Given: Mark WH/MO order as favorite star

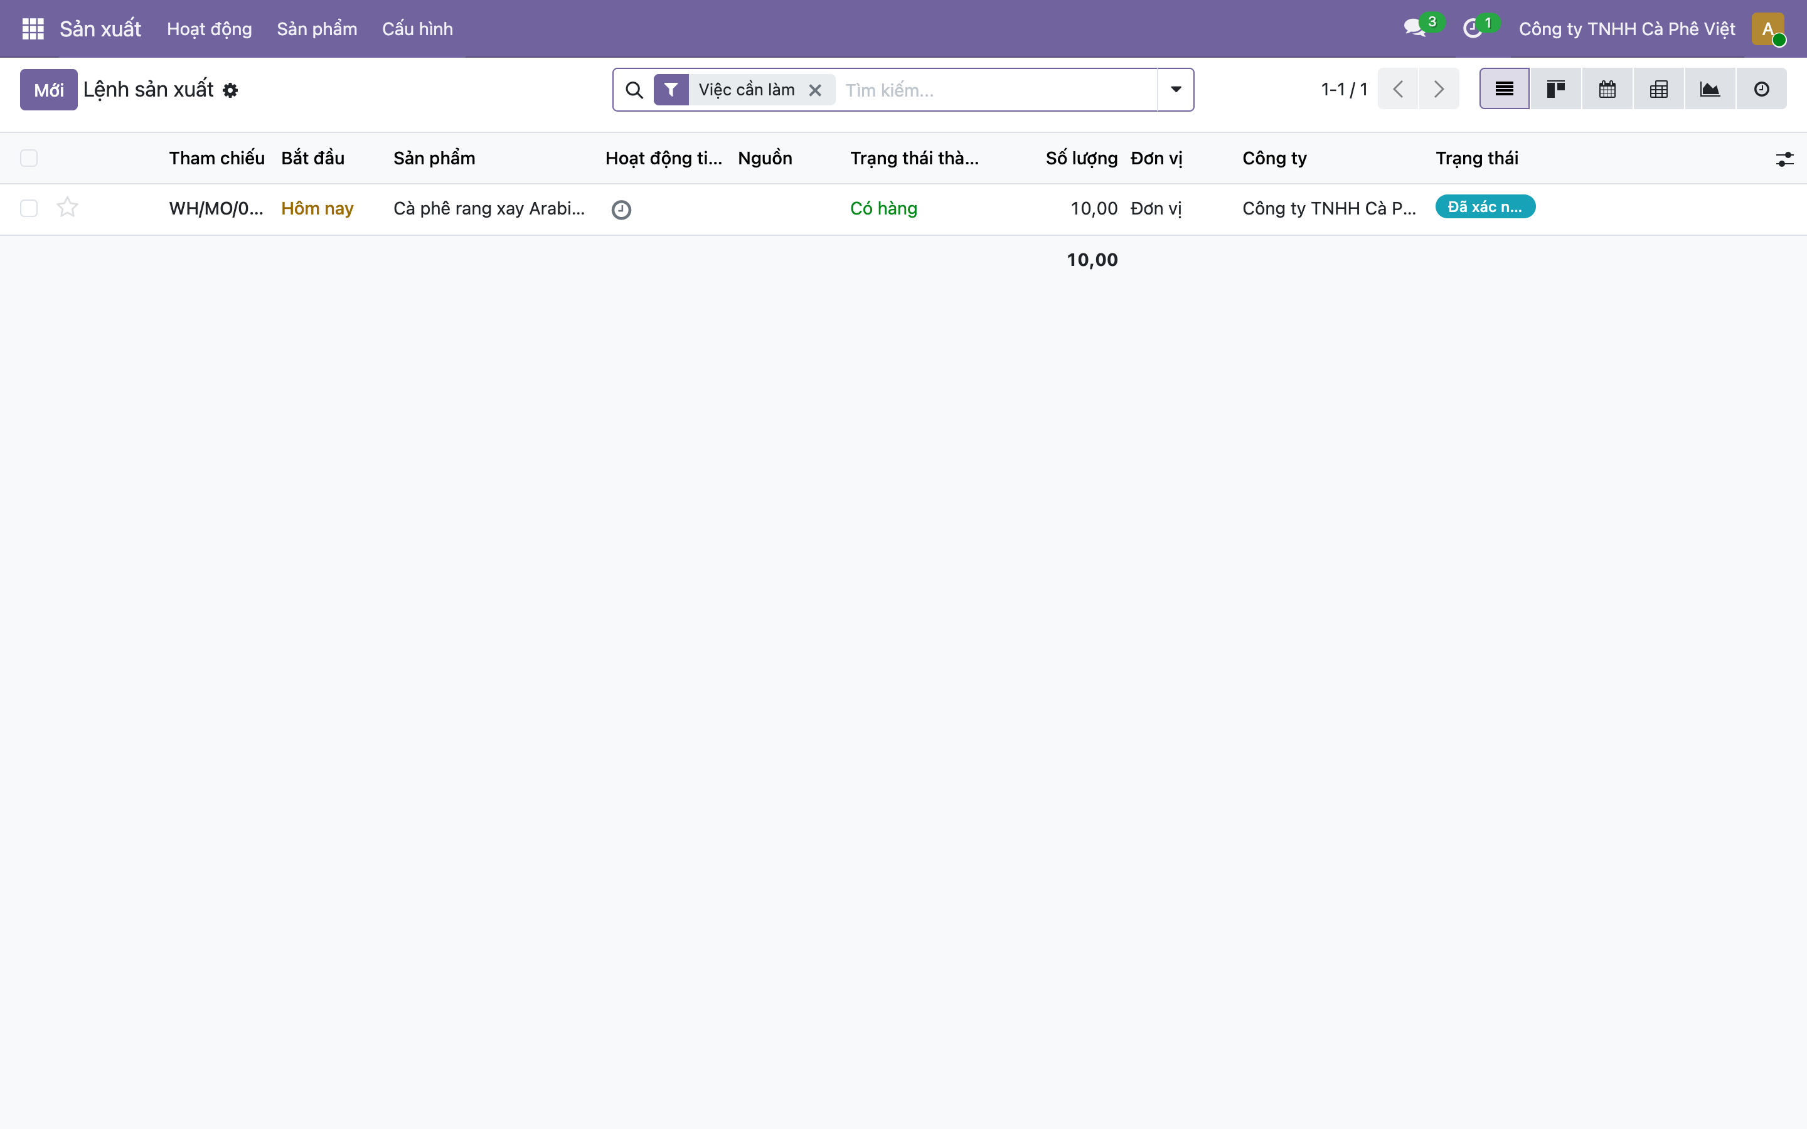Looking at the screenshot, I should [x=67, y=207].
